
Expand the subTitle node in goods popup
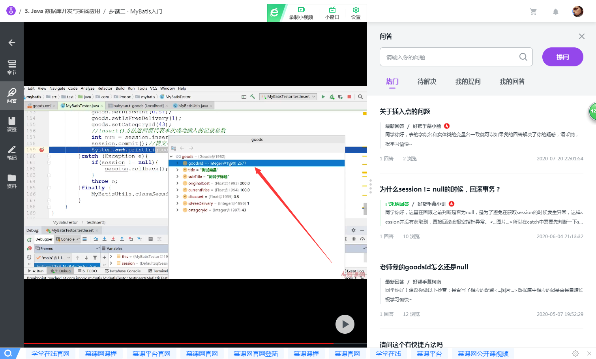pyautogui.click(x=178, y=177)
